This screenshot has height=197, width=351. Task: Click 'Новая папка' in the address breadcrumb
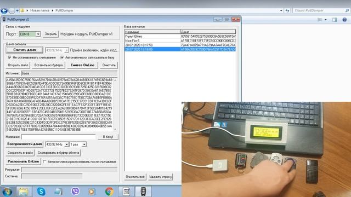[39, 10]
